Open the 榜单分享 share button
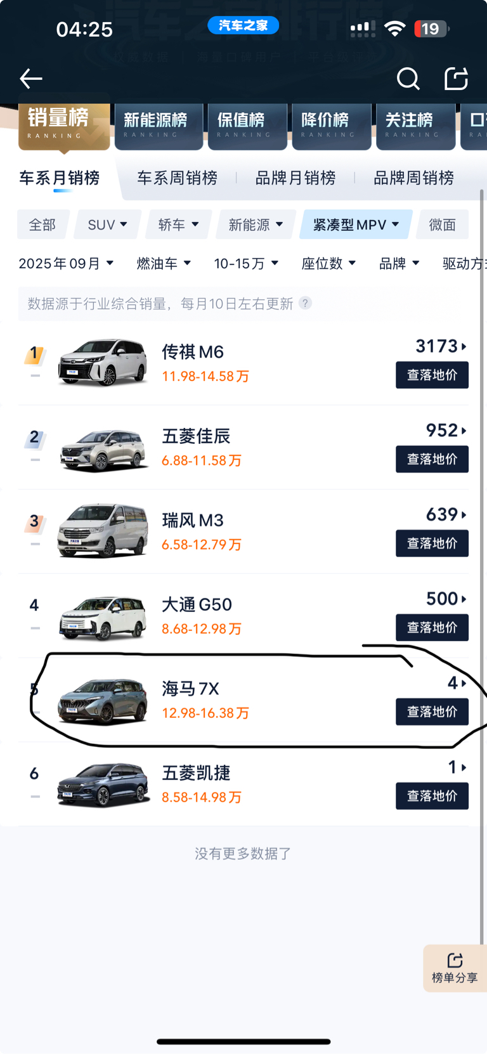The width and height of the screenshot is (487, 1054). 455,968
